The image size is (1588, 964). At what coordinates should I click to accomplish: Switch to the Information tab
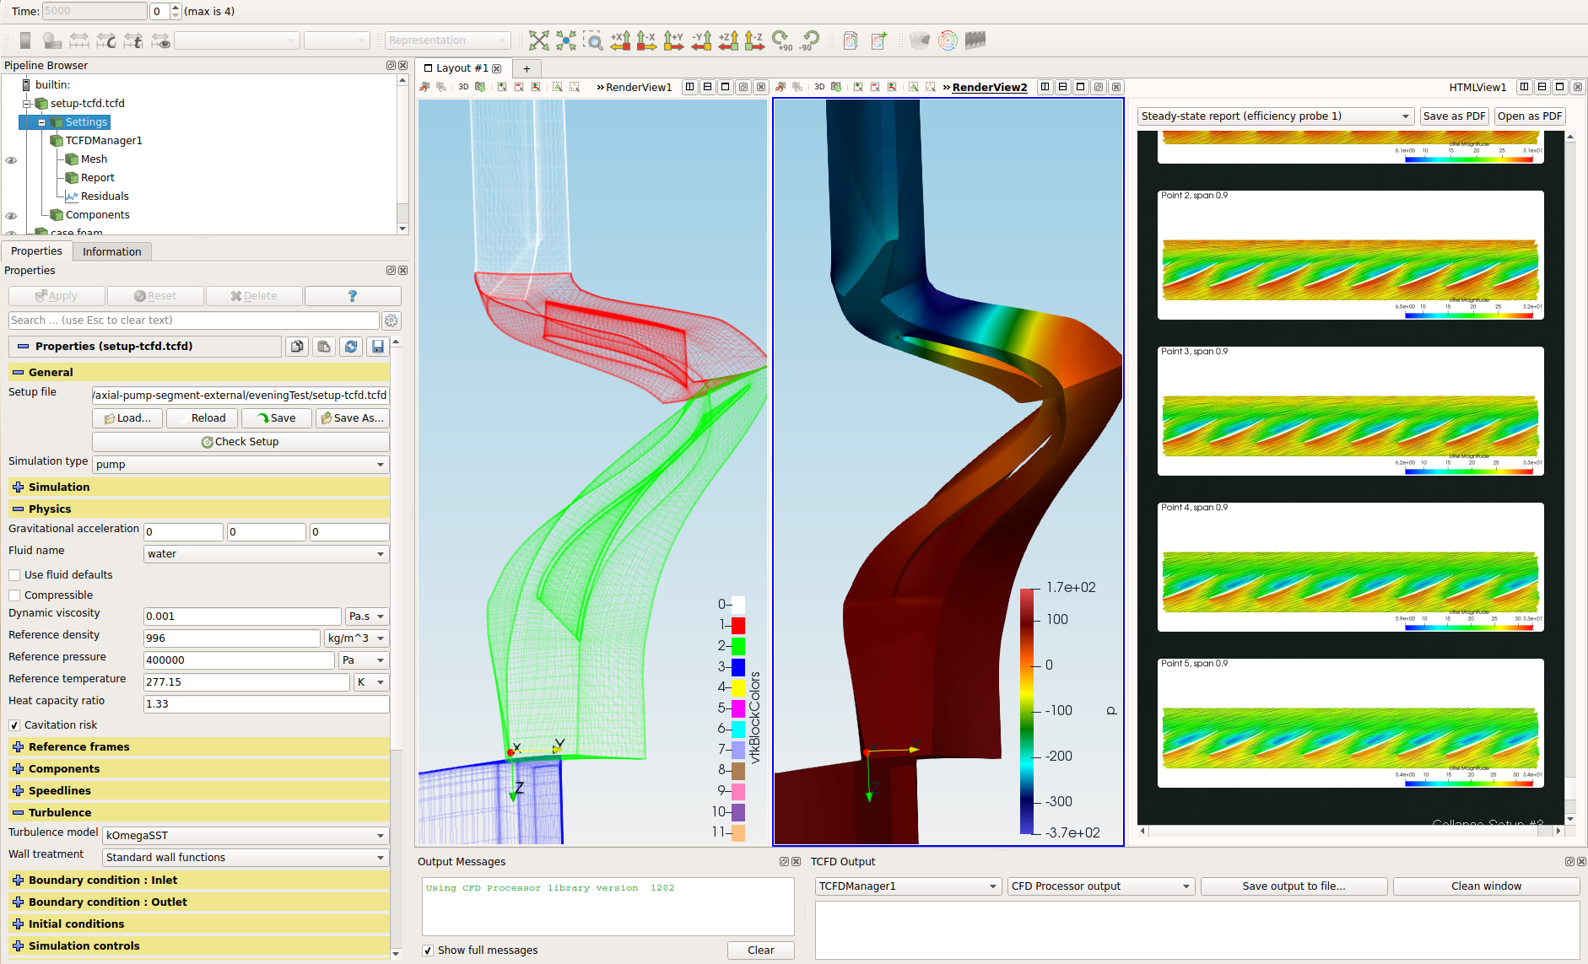(x=111, y=251)
